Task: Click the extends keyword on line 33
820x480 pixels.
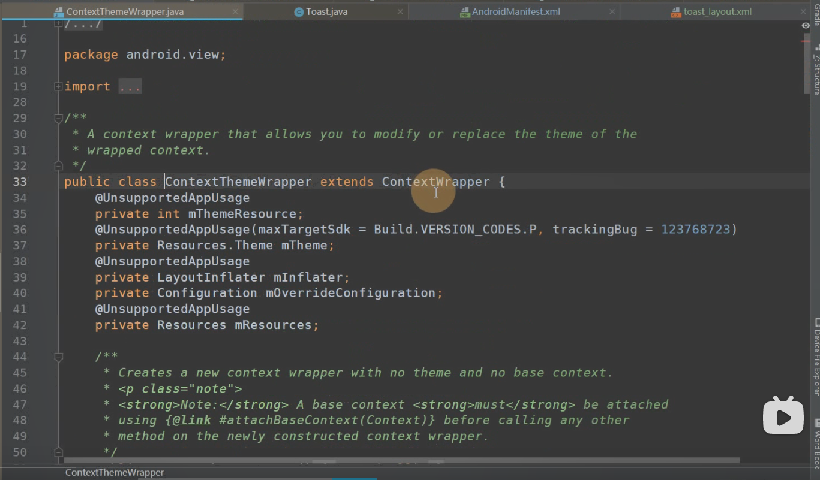Action: coord(347,182)
